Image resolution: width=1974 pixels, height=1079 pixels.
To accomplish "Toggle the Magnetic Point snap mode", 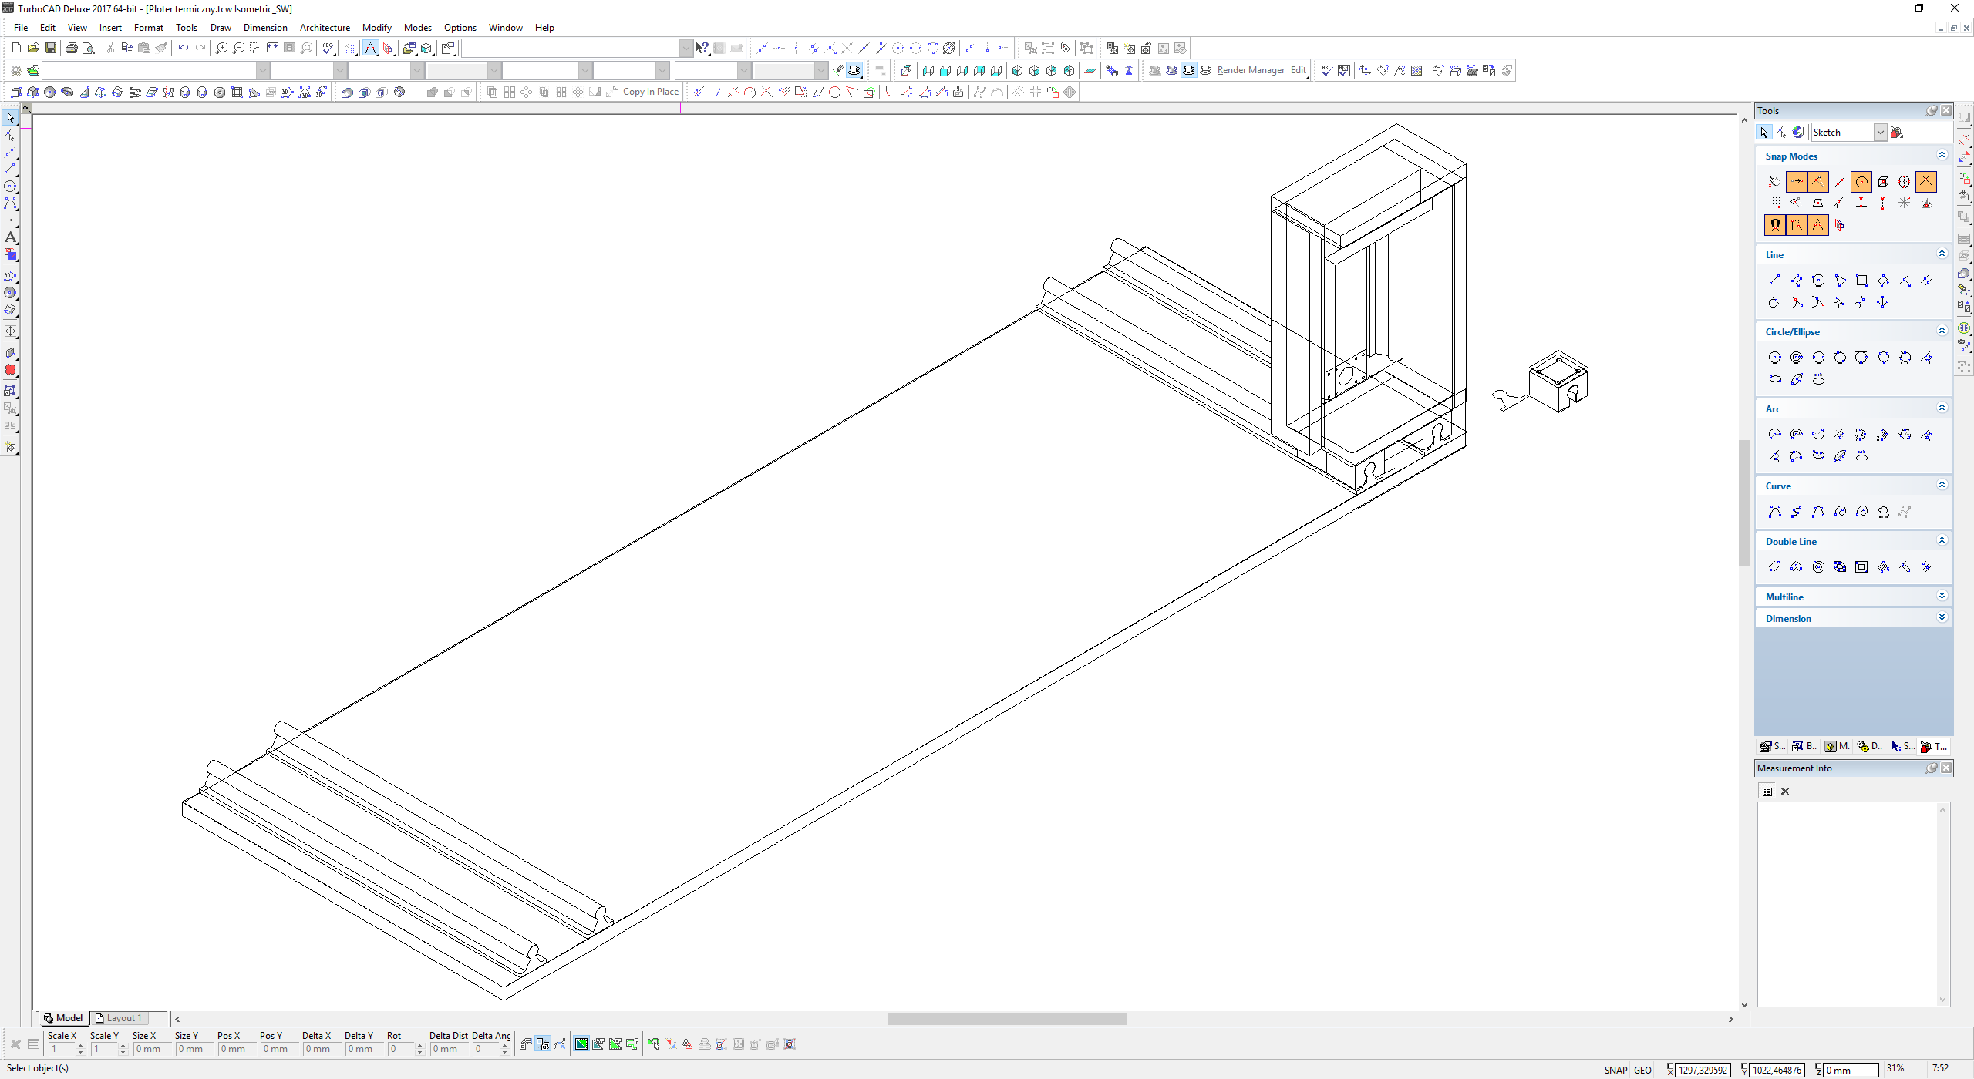I will click(1775, 225).
